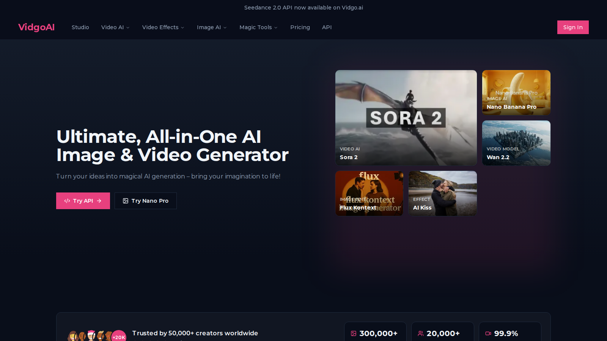Click the code icon in Try API
Viewport: 607px width, 341px height.
point(67,201)
